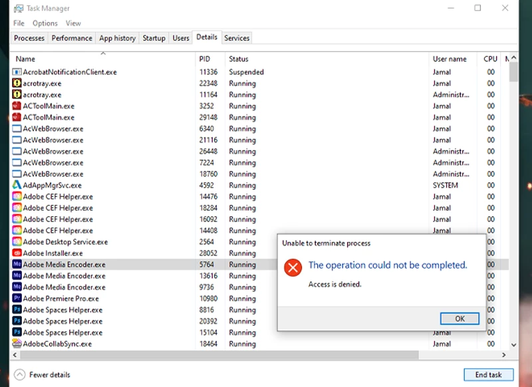Sort by the Name column header
The image size is (532, 387).
[103, 59]
